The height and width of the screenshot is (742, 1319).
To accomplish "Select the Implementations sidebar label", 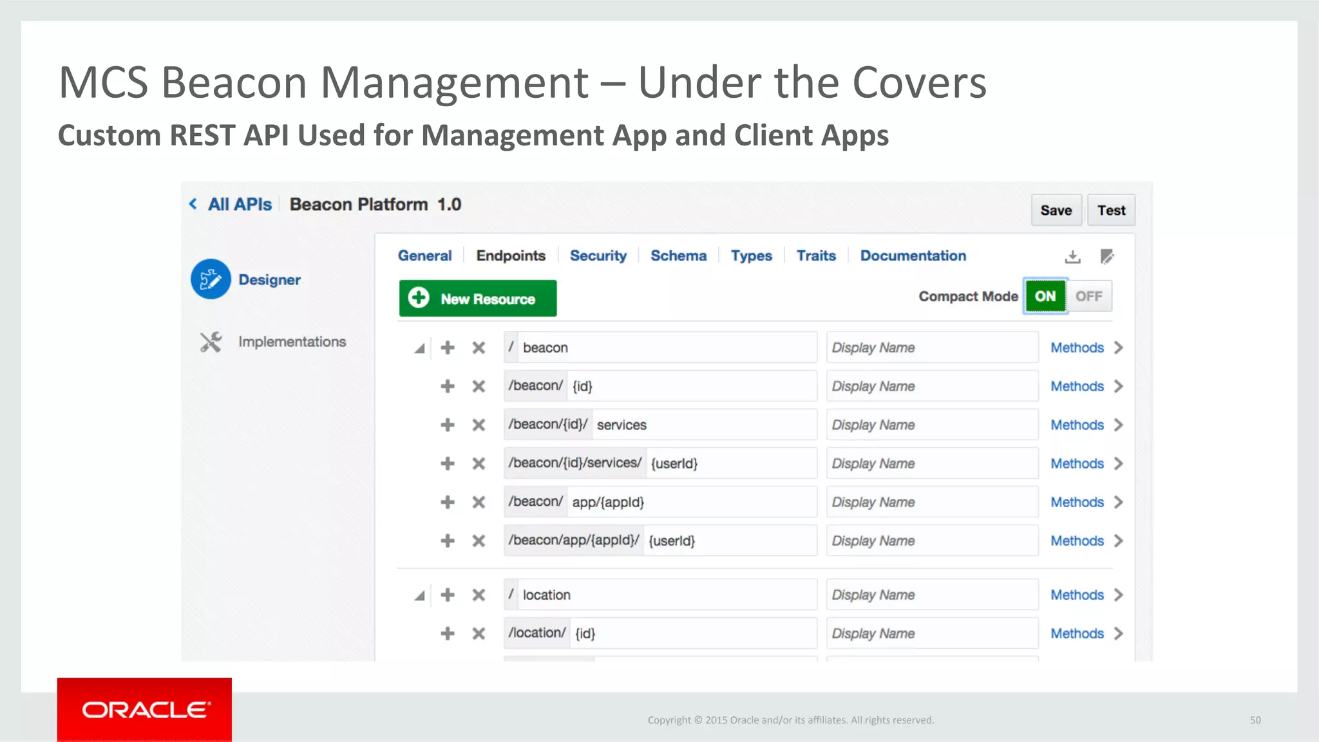I will click(292, 342).
